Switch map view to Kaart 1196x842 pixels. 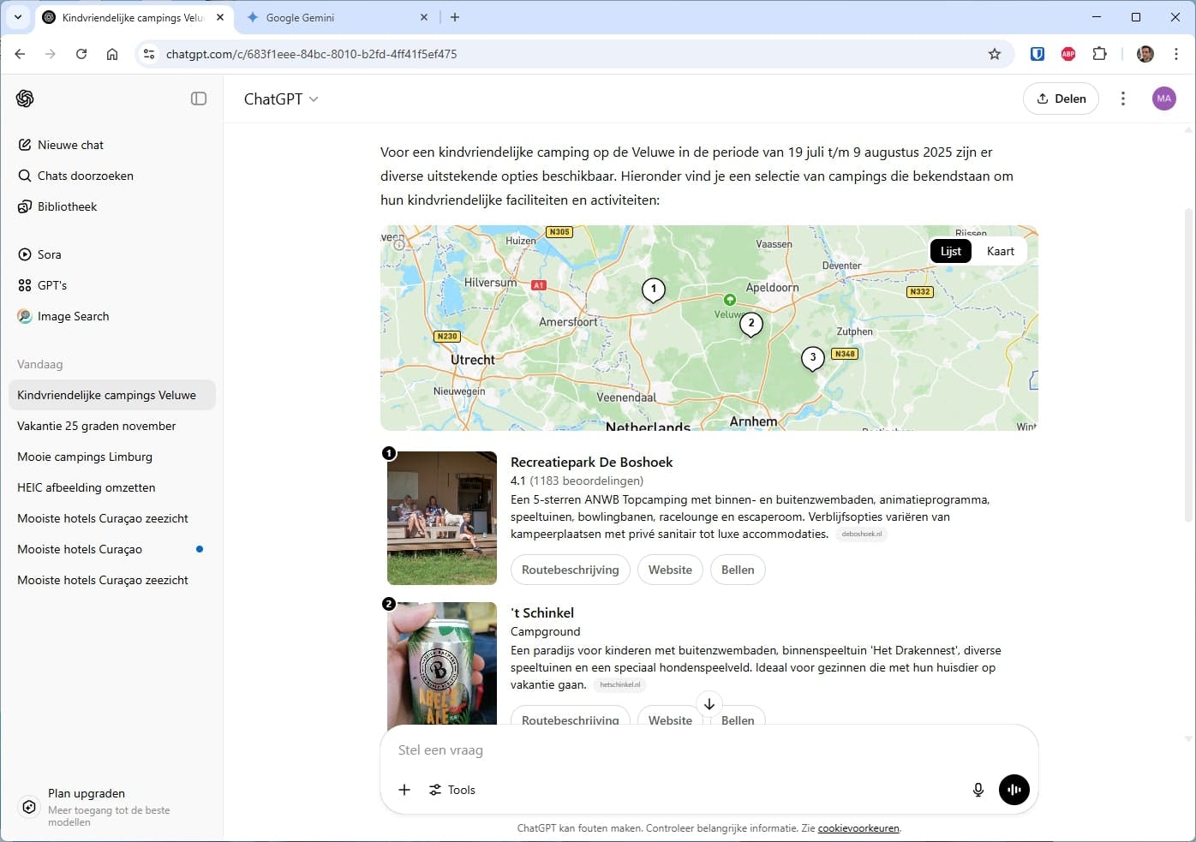(1001, 251)
